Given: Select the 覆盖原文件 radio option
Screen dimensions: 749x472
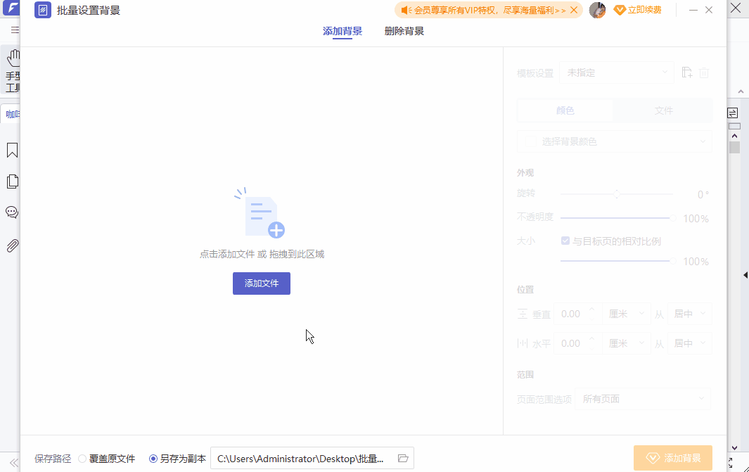Looking at the screenshot, I should click(x=82, y=459).
